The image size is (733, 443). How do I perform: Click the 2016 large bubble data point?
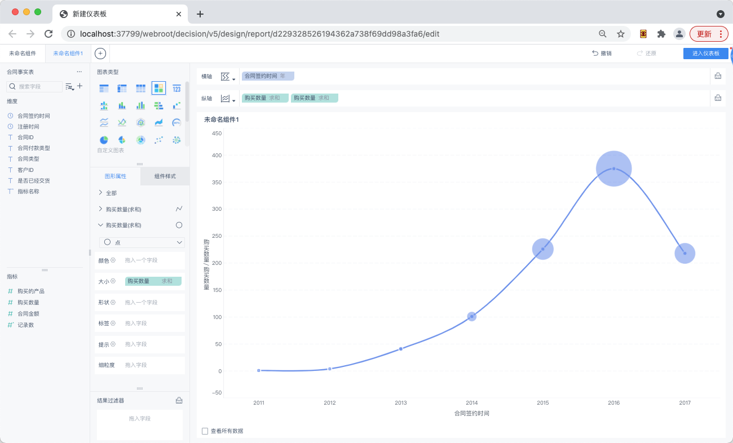(x=614, y=169)
